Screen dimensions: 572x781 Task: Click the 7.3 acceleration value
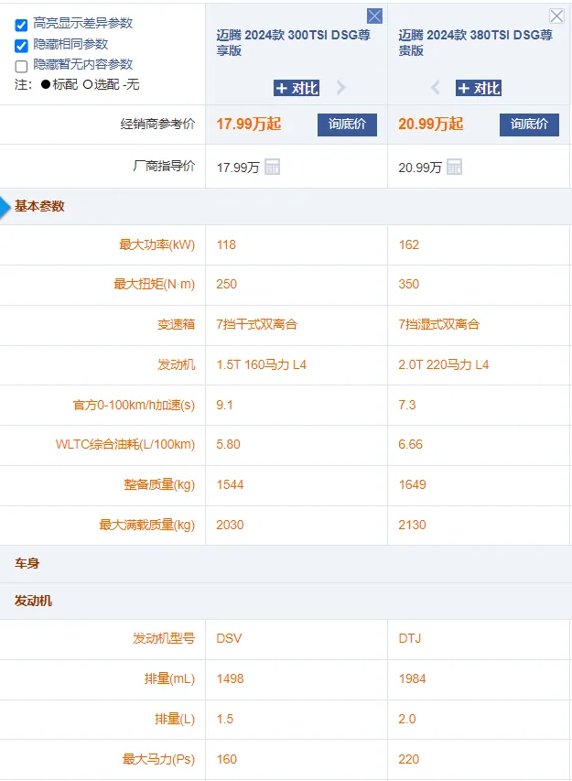406,405
